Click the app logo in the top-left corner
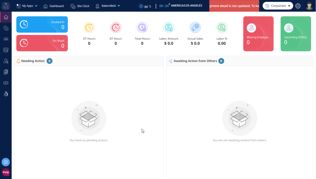 [6, 6]
